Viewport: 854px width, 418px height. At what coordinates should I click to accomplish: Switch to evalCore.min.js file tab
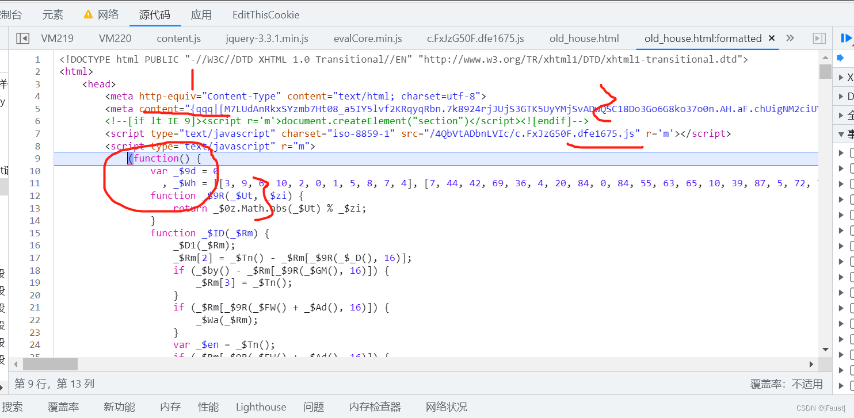pos(368,39)
